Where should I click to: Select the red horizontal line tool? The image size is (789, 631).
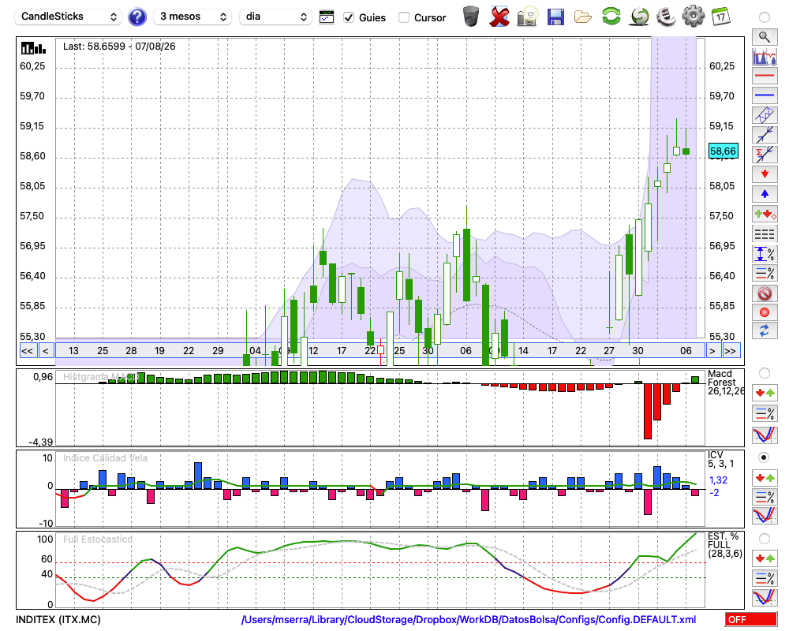pyautogui.click(x=765, y=76)
